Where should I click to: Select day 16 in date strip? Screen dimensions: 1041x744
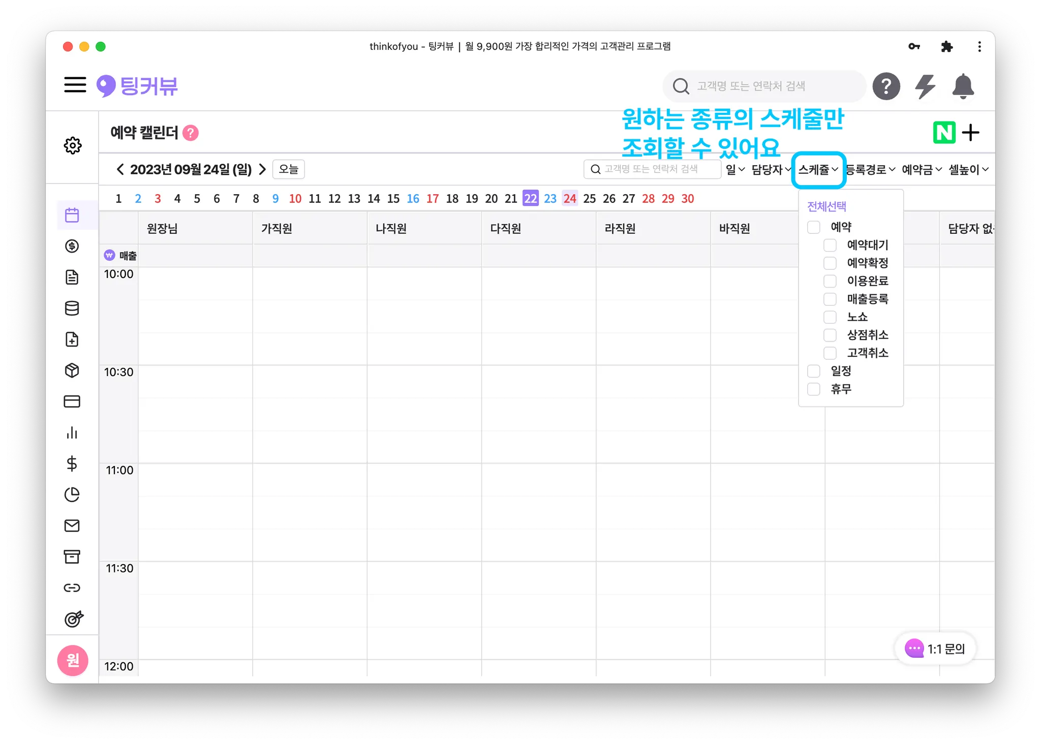coord(413,199)
